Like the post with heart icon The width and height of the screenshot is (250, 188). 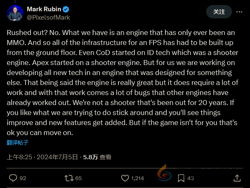pyautogui.click(x=125, y=178)
